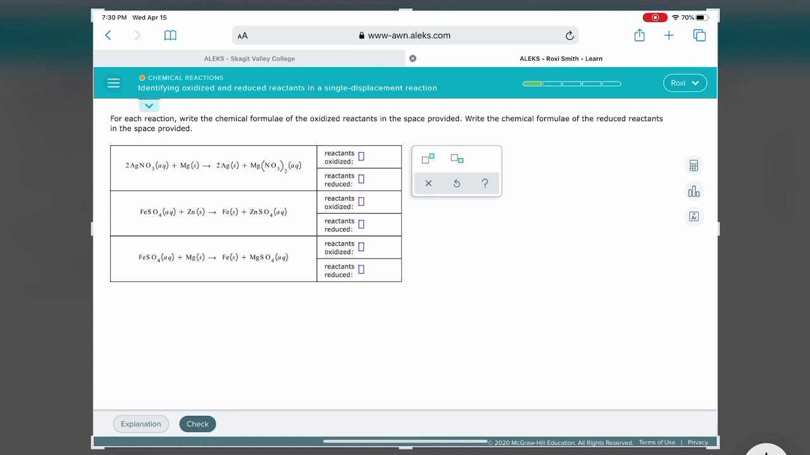Click the FeSO4 + Zn reaction equation

point(213,212)
